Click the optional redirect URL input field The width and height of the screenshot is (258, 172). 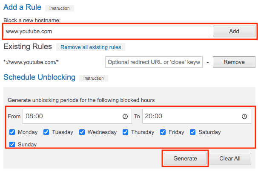pyautogui.click(x=154, y=62)
